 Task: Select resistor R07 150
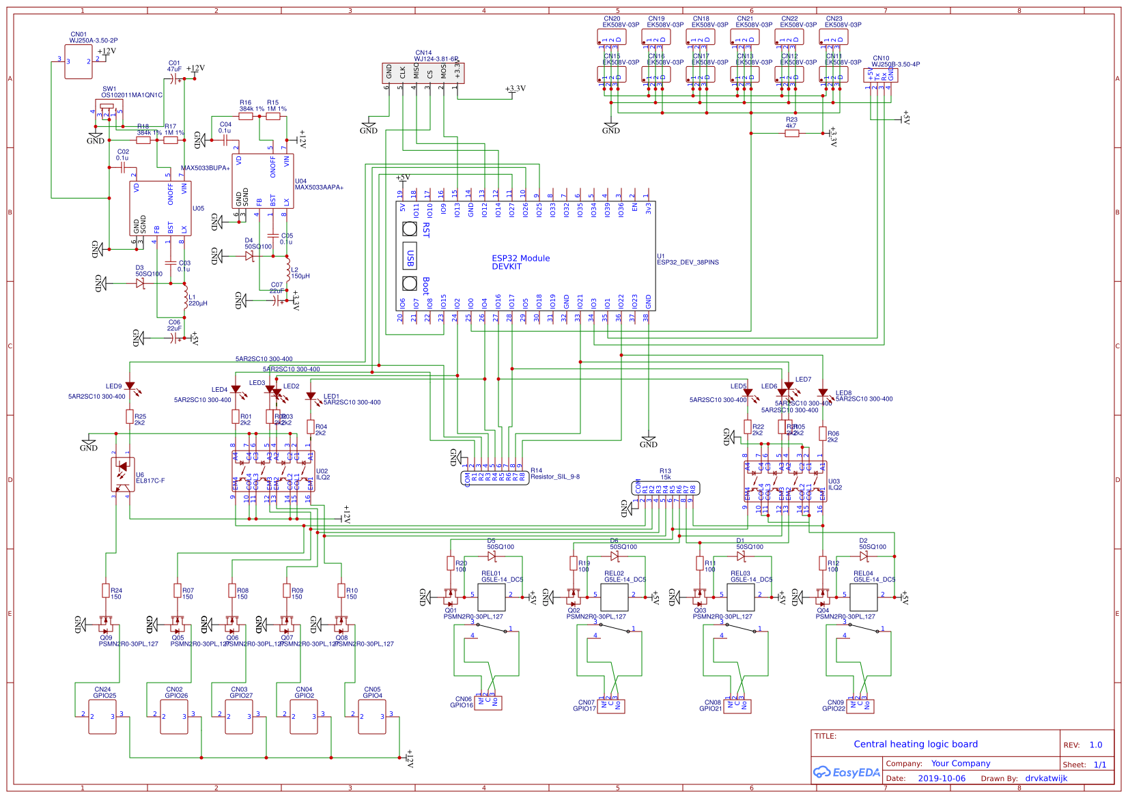[x=178, y=590]
